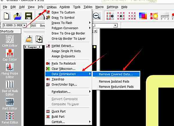Image resolution: width=174 pixels, height=126 pixels.
Task: Open the Utilities menu
Action: [x=52, y=7]
